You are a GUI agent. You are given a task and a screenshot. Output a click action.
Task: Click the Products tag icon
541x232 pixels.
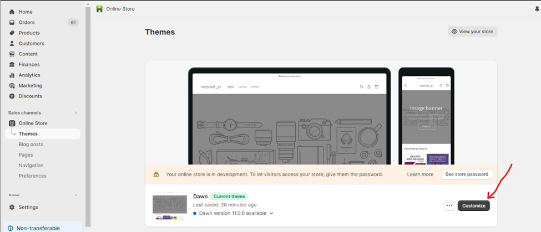(12, 33)
